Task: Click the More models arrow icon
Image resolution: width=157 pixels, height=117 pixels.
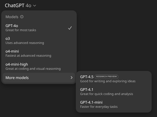Action: pyautogui.click(x=71, y=78)
